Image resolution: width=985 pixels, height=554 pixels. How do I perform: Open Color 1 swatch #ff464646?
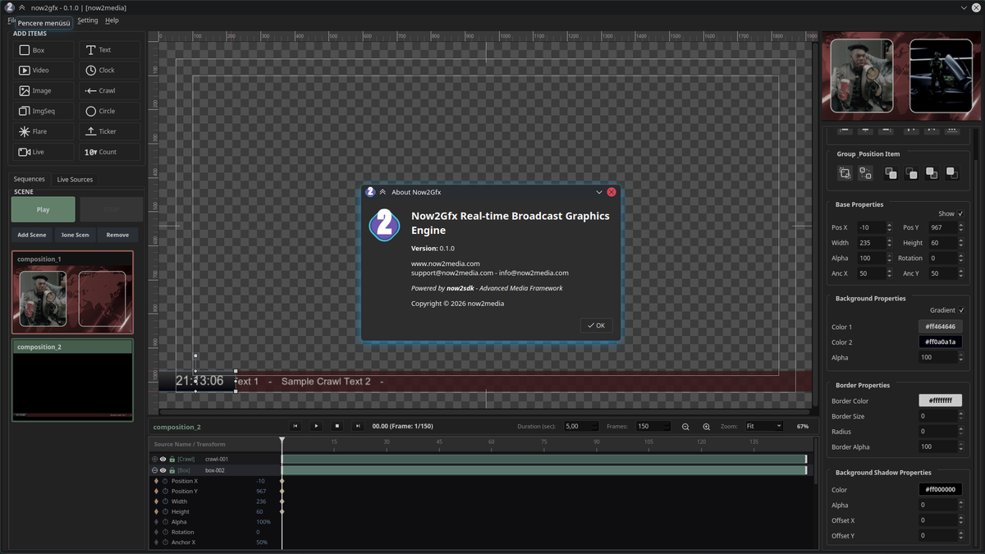(940, 327)
